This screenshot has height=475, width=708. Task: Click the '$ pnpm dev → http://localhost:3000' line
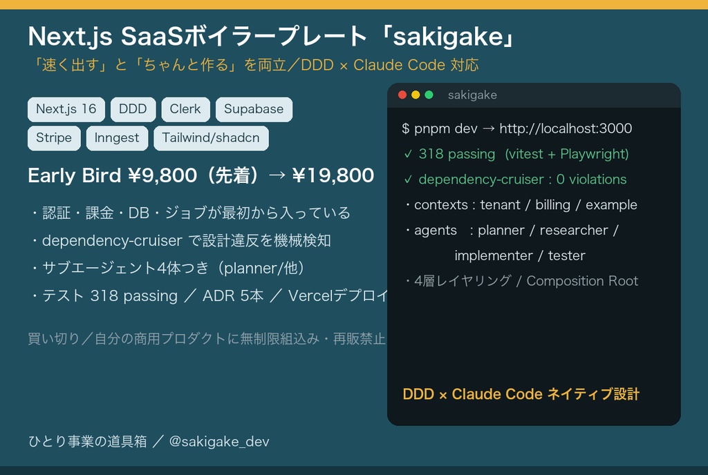(516, 128)
